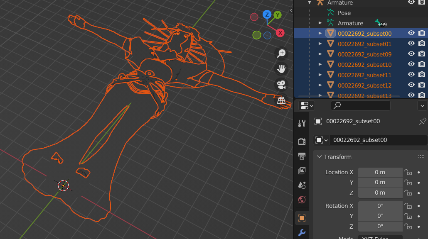Screen dimensions: 428x239
Task: Open the World properties tab
Action: [302, 200]
